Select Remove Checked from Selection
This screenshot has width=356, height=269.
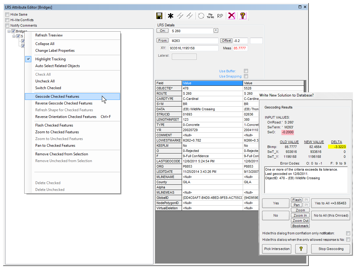72,154
